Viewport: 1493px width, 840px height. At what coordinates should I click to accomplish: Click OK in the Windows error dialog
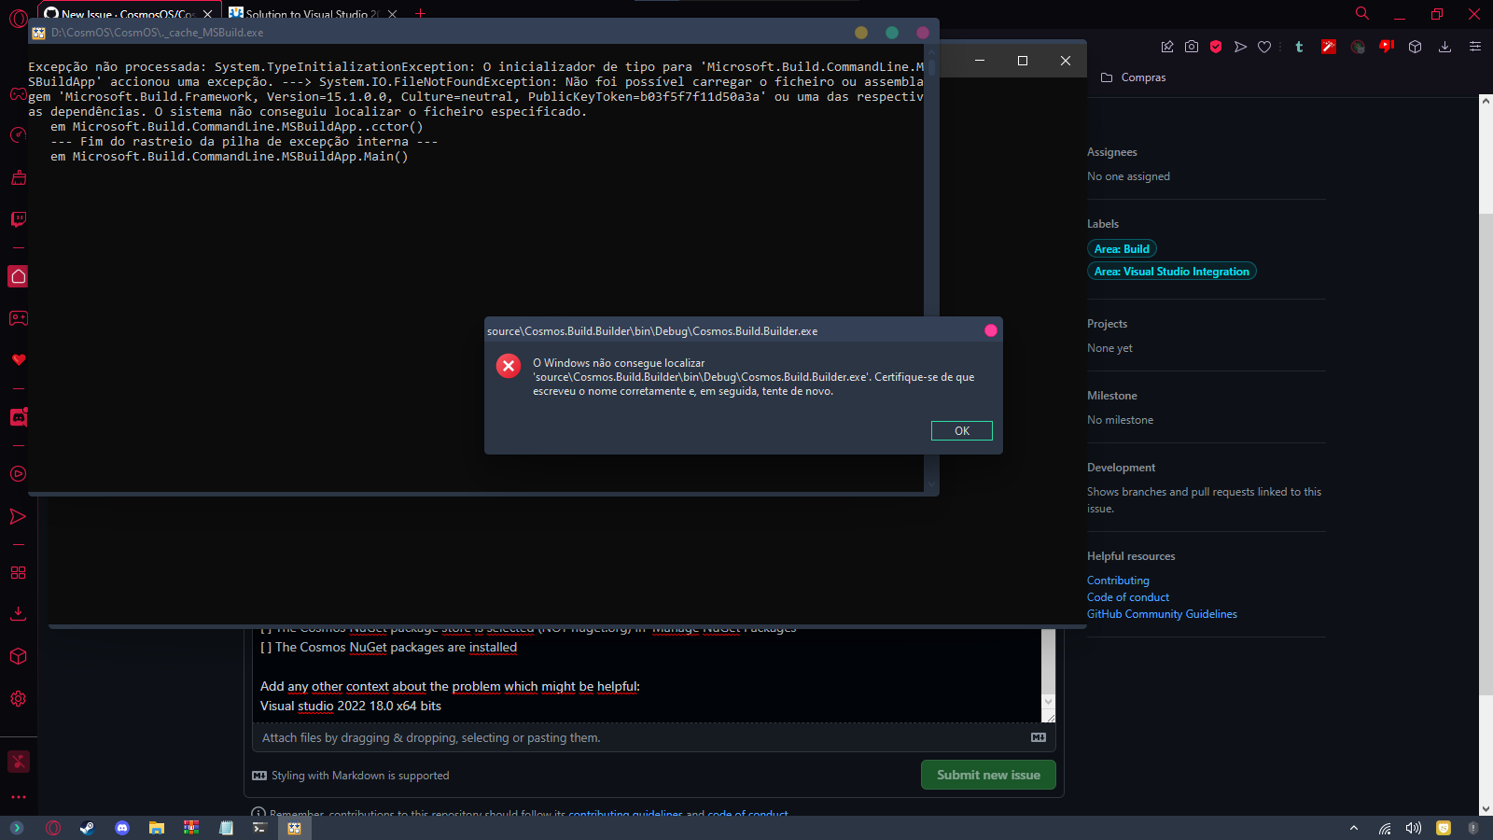pyautogui.click(x=961, y=430)
